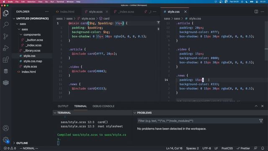This screenshot has width=268, height=151.
Task: Change the UTF-8 encoding in status bar
Action: tap(206, 148)
